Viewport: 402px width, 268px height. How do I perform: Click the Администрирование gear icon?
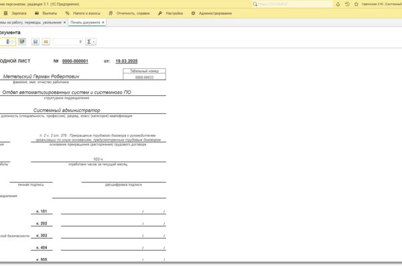[193, 13]
